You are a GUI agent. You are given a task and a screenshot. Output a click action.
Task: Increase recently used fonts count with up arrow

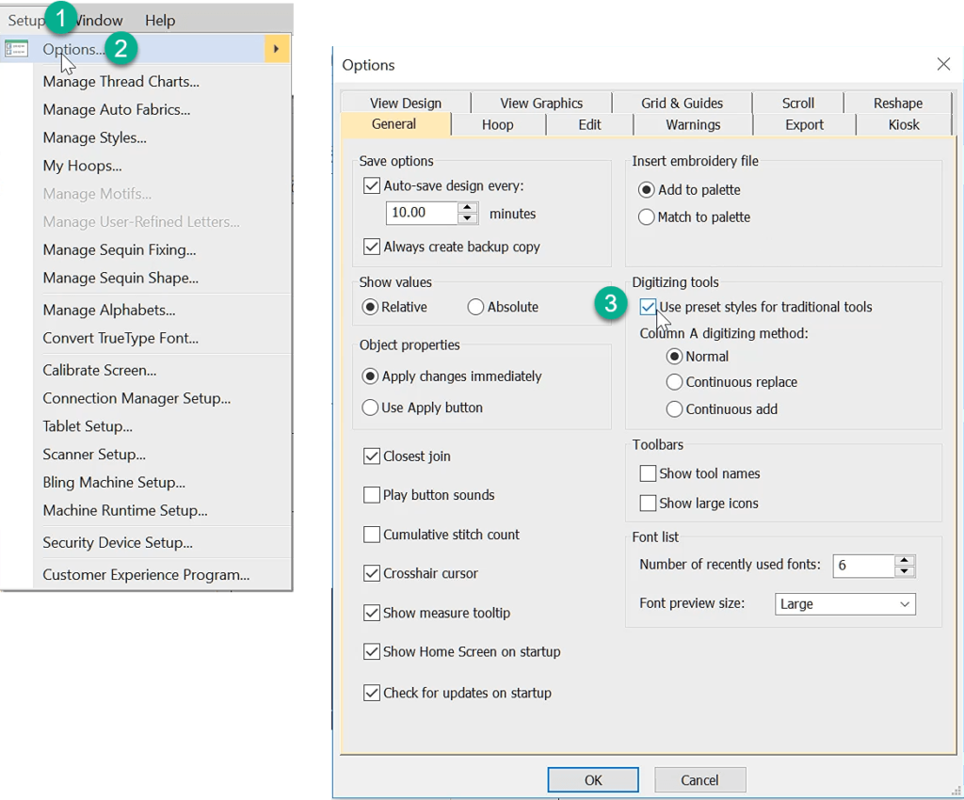click(x=905, y=560)
